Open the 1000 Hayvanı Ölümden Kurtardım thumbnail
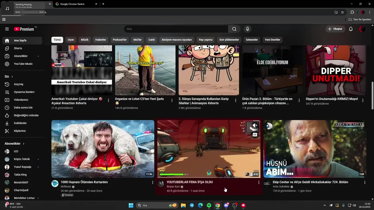The image size is (374, 210). (x=103, y=149)
